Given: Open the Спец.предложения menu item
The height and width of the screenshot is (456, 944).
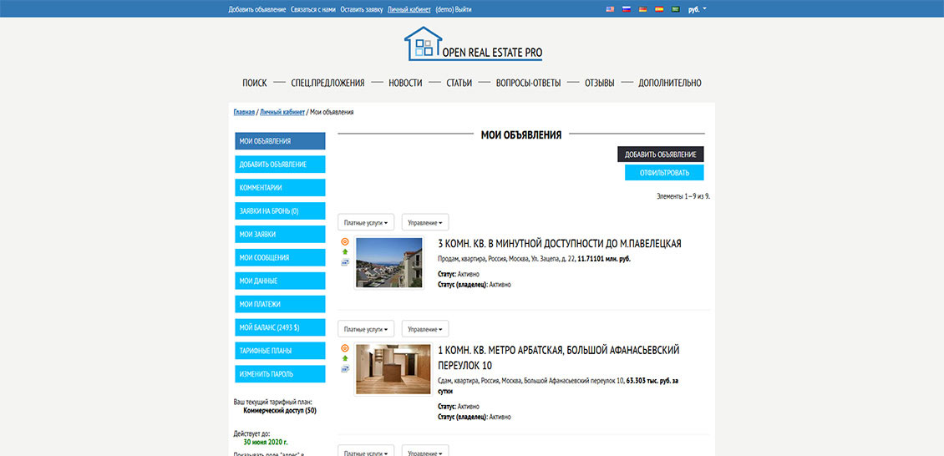Looking at the screenshot, I should pos(327,83).
